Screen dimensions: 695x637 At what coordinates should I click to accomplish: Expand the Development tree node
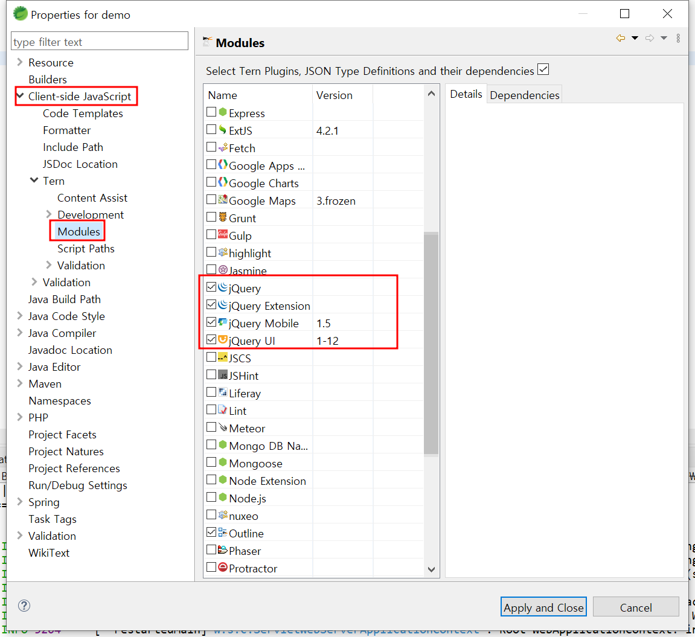click(x=49, y=214)
